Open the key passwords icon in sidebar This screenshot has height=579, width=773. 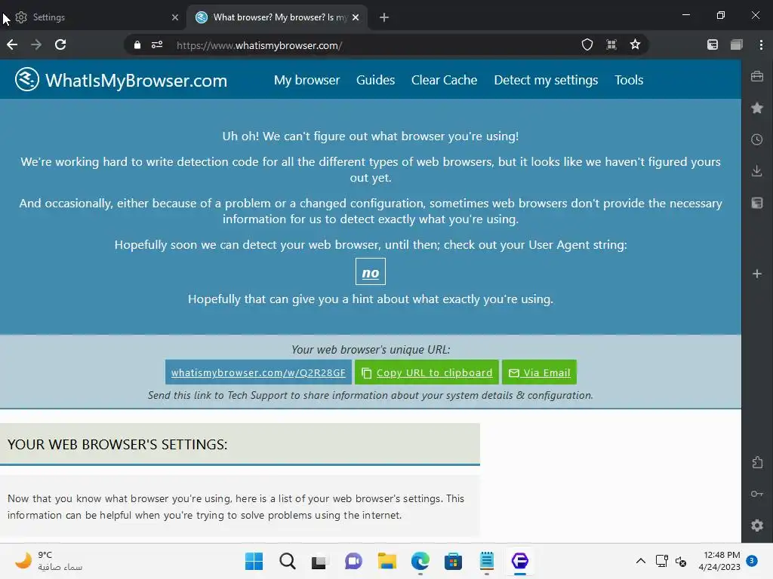pyautogui.click(x=757, y=494)
